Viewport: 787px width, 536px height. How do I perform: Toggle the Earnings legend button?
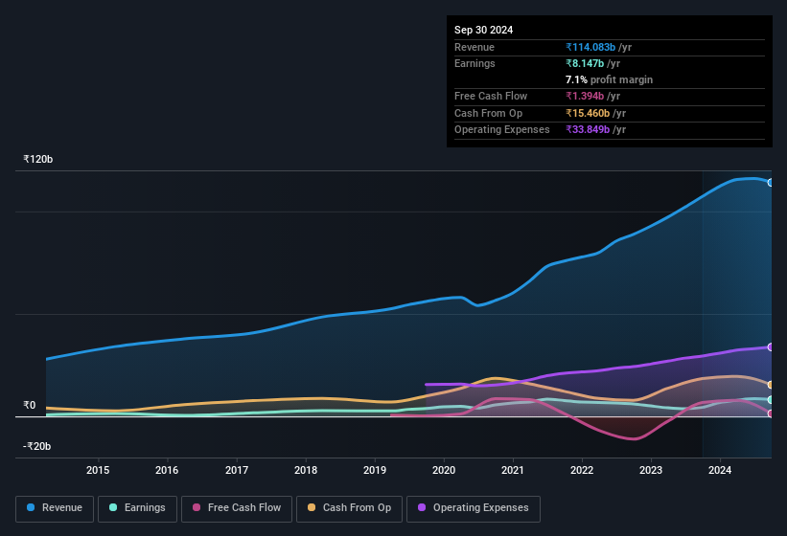(x=137, y=509)
